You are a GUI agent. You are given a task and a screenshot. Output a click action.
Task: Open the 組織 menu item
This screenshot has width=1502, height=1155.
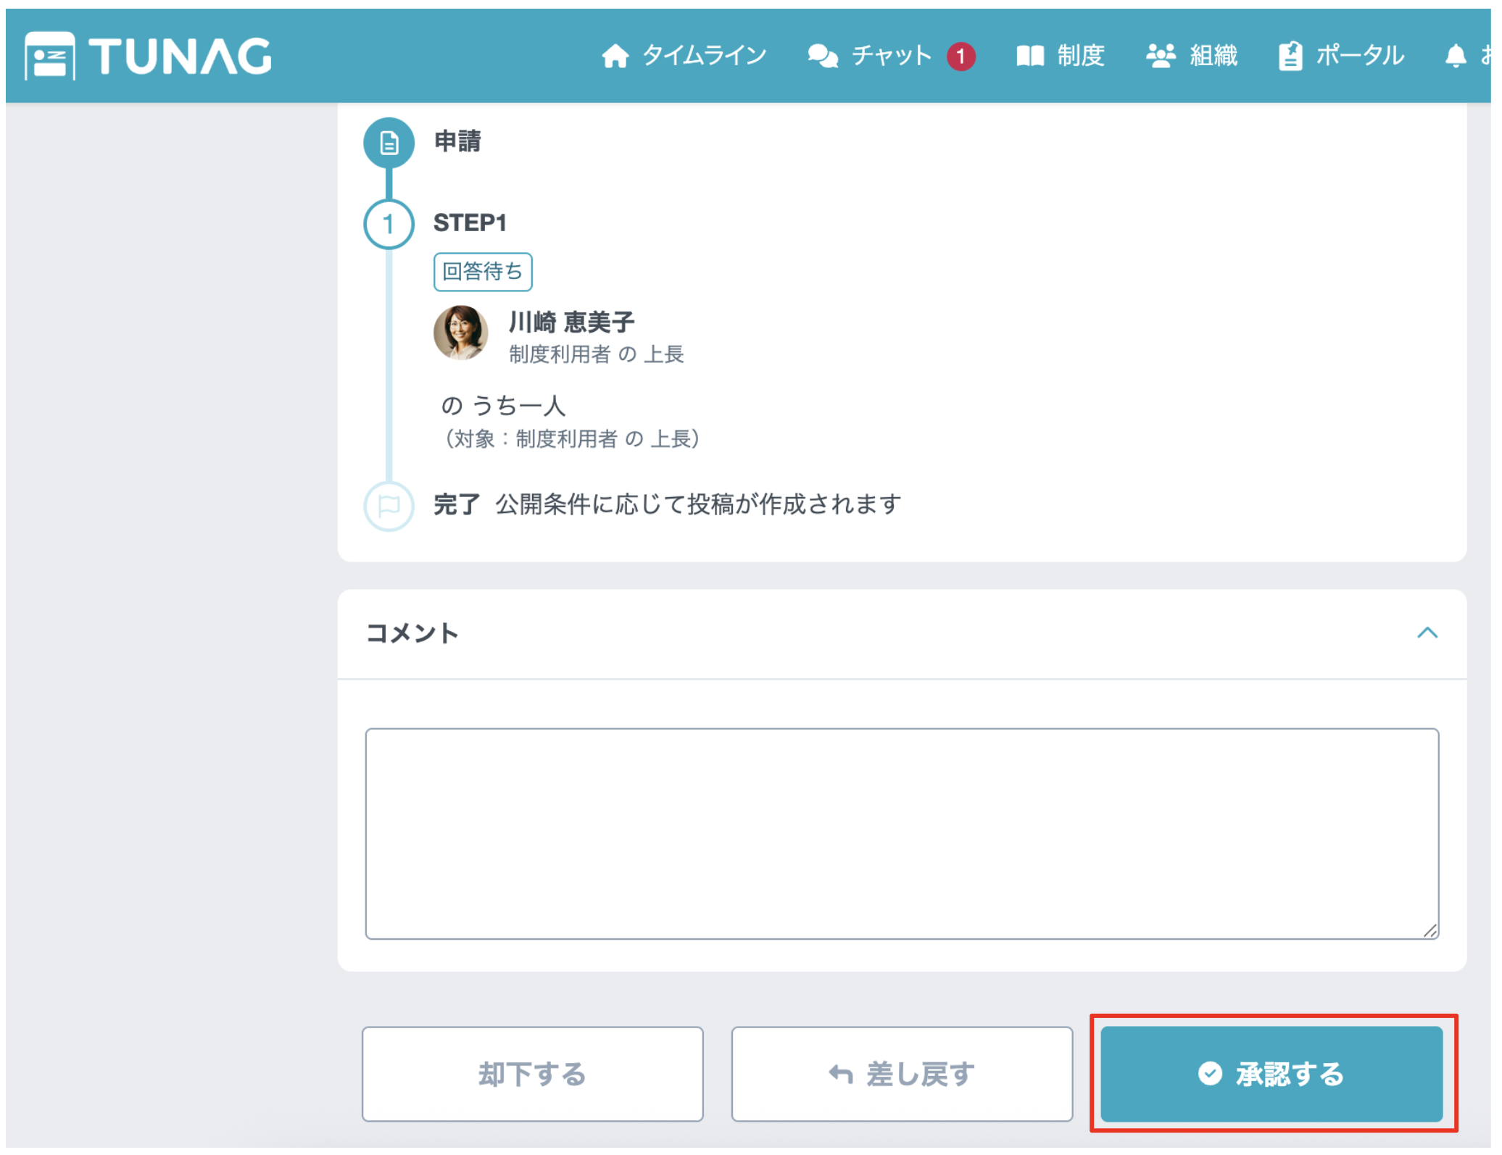[1213, 56]
